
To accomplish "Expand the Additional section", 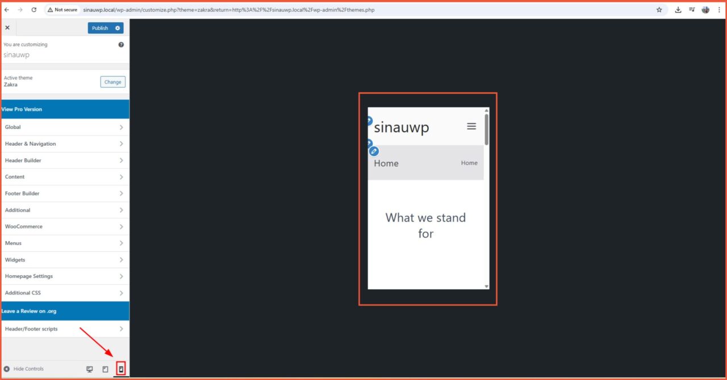I will 65,210.
